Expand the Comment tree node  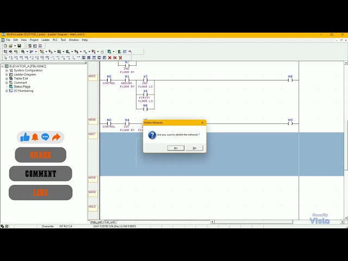(7, 83)
